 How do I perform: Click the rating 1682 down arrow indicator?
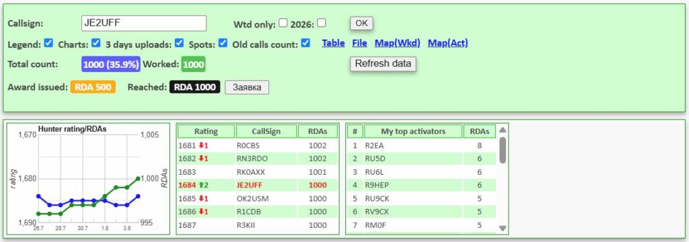pyautogui.click(x=202, y=159)
